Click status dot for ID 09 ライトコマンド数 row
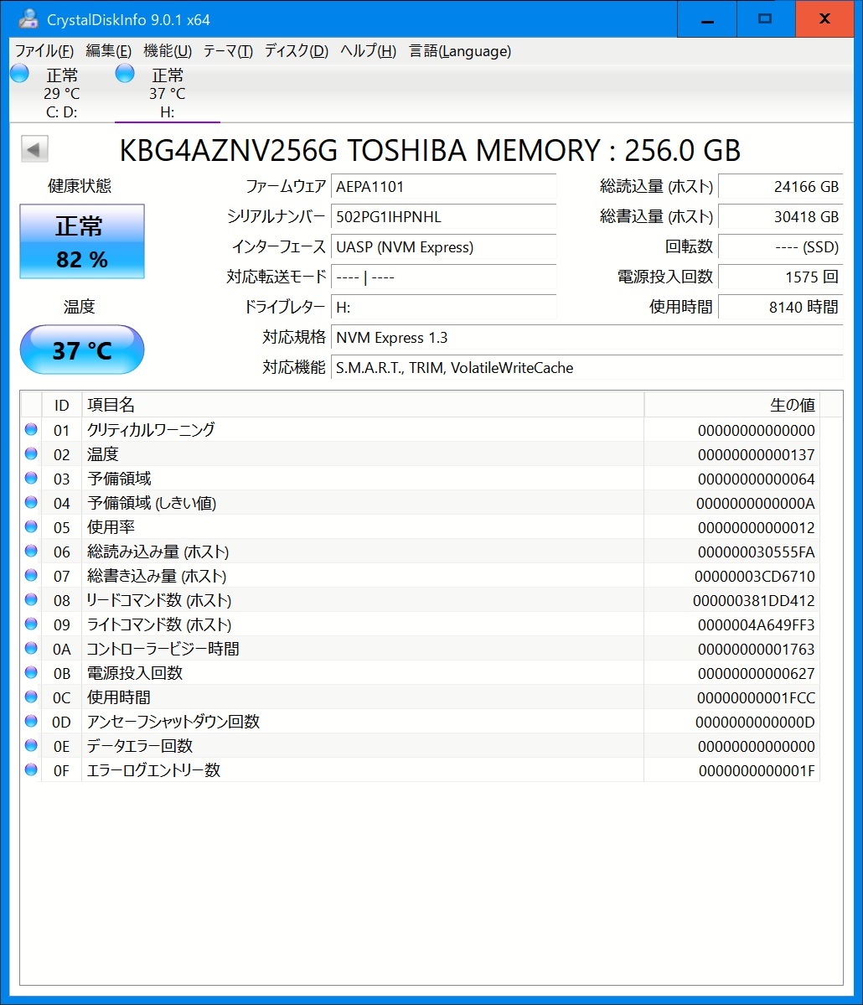This screenshot has width=863, height=1005. tap(31, 624)
